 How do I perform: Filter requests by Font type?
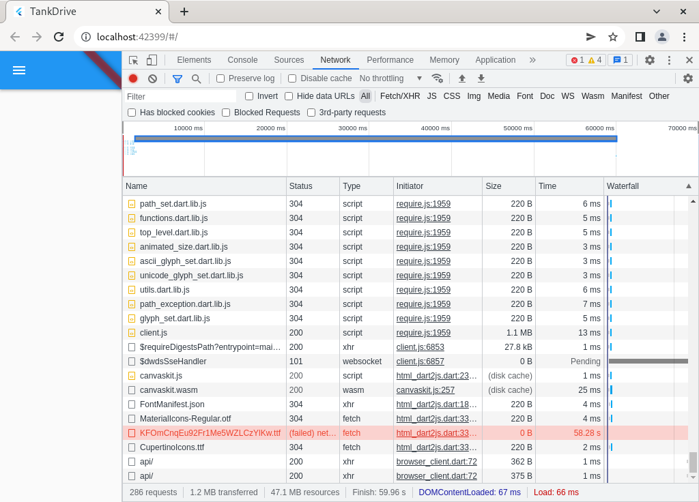[x=525, y=96]
